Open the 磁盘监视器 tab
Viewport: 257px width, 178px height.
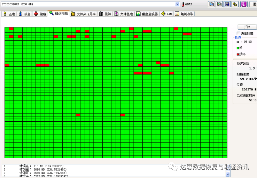coord(147,14)
